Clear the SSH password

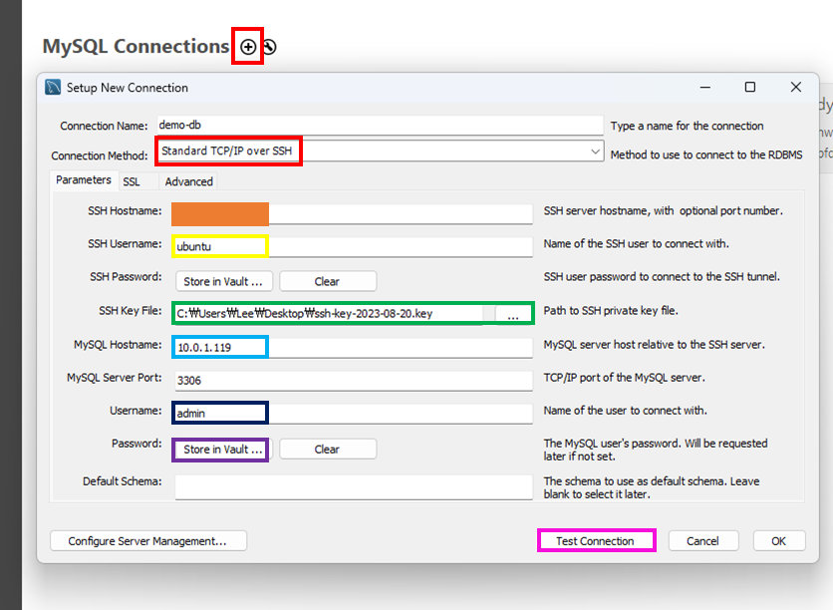click(x=328, y=281)
